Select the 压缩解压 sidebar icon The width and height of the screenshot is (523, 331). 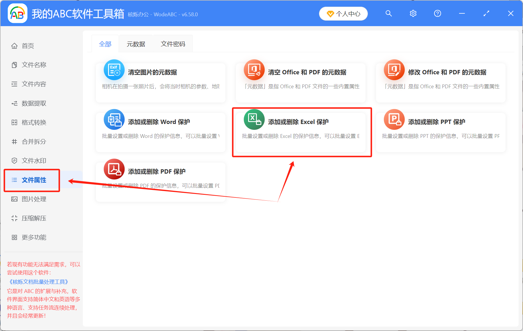(14, 218)
